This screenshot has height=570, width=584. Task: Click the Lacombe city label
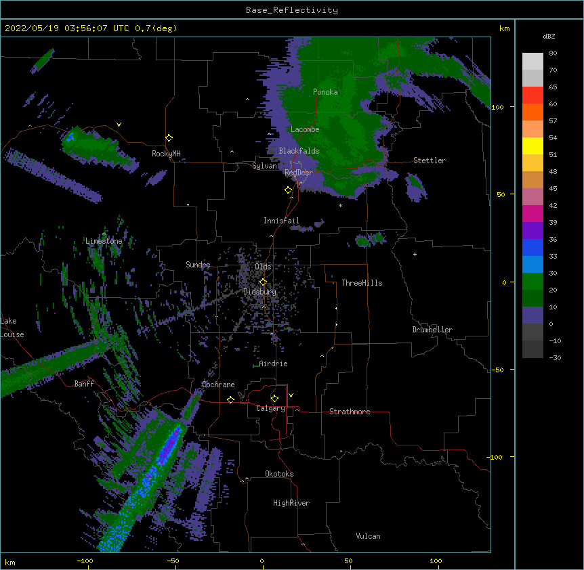coord(305,129)
